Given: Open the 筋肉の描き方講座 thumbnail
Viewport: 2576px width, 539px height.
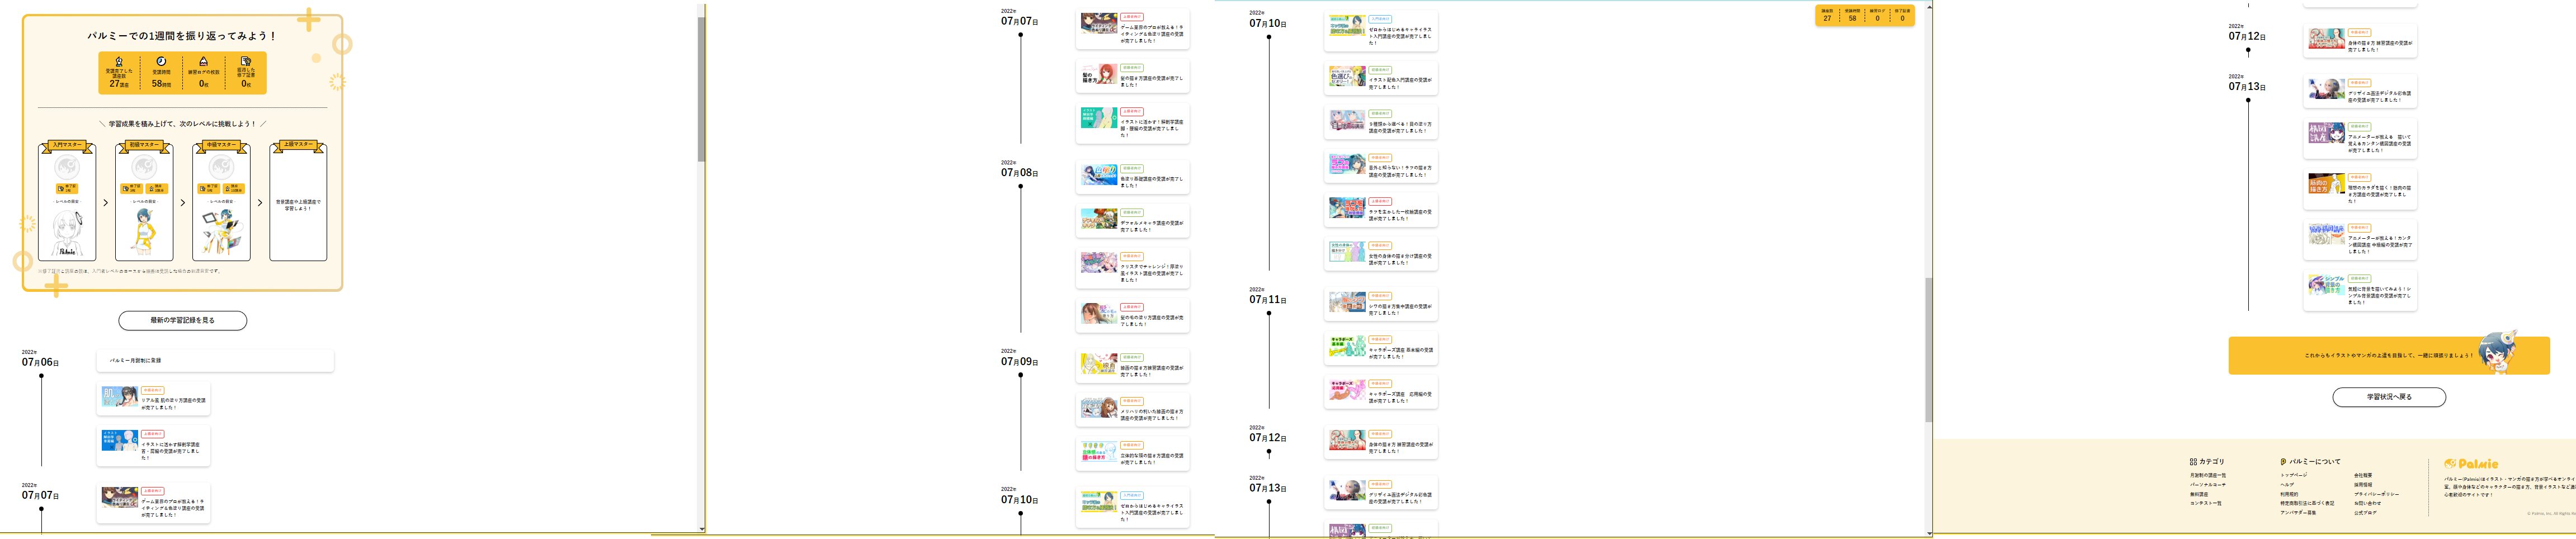Looking at the screenshot, I should [x=2326, y=184].
